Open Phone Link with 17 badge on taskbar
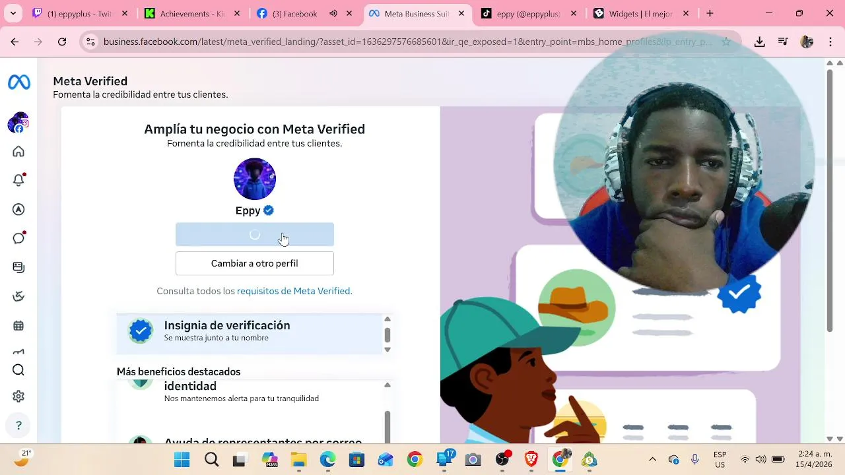The height and width of the screenshot is (475, 845). [445, 459]
